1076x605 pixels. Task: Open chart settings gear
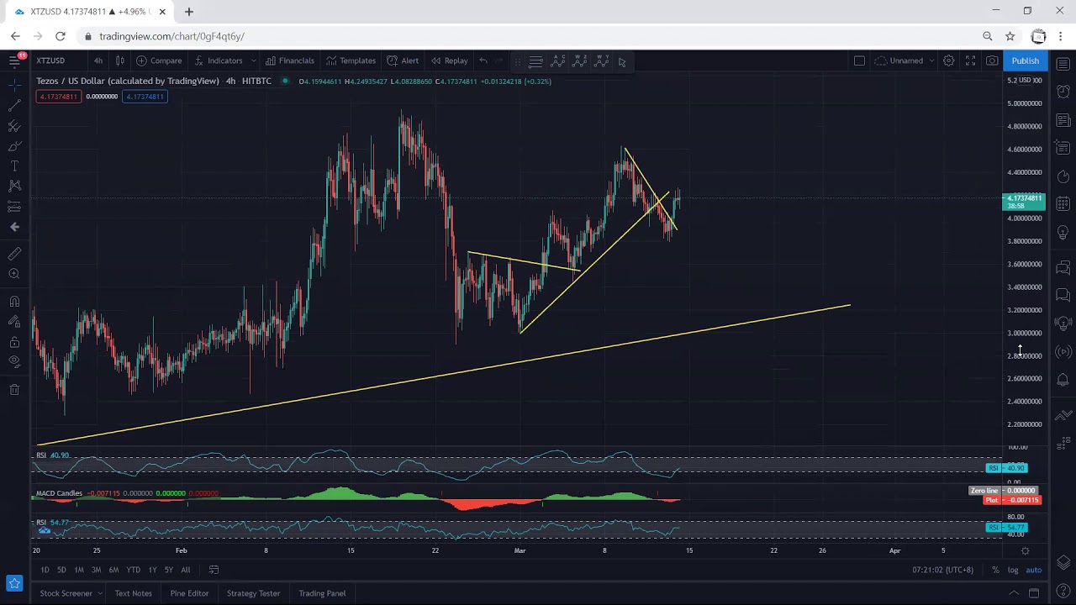tap(948, 60)
